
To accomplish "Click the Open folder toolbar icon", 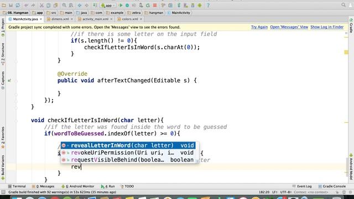I will [4, 5].
